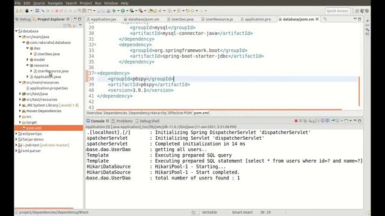This screenshot has width=385, height=216.
Task: Expand the Maven Dependencies node
Action: [20, 111]
